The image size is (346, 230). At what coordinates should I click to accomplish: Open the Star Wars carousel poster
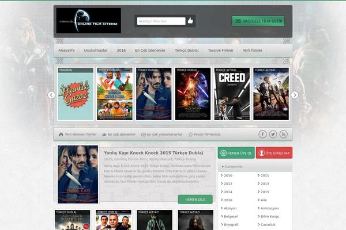pos(193,94)
